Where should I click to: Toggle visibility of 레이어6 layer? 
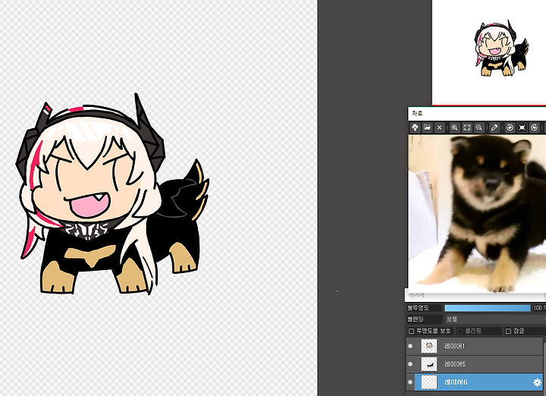(x=410, y=382)
